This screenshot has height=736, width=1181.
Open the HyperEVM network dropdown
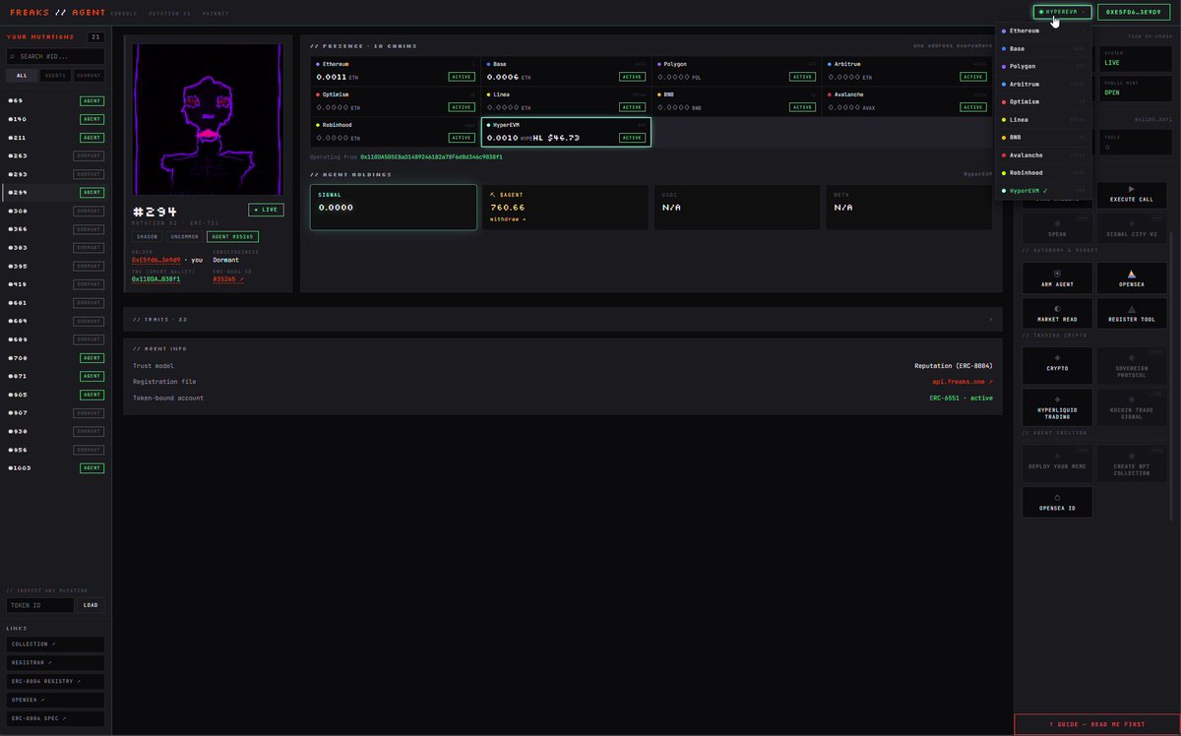coord(1062,12)
